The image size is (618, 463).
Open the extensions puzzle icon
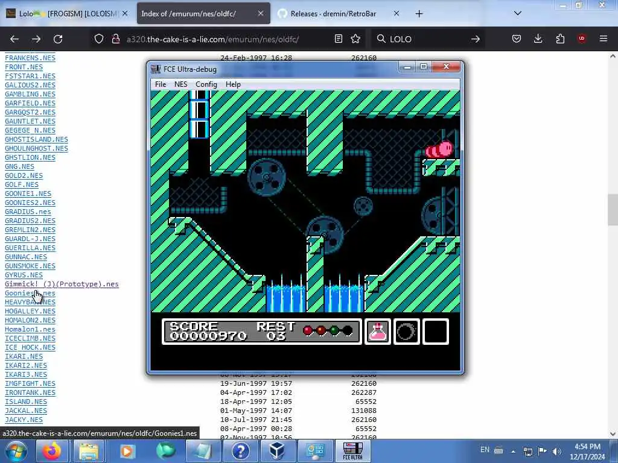coord(560,39)
